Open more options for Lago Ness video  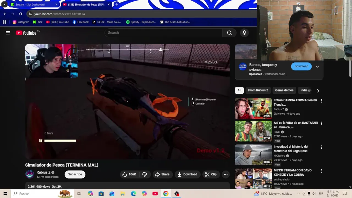321,147
